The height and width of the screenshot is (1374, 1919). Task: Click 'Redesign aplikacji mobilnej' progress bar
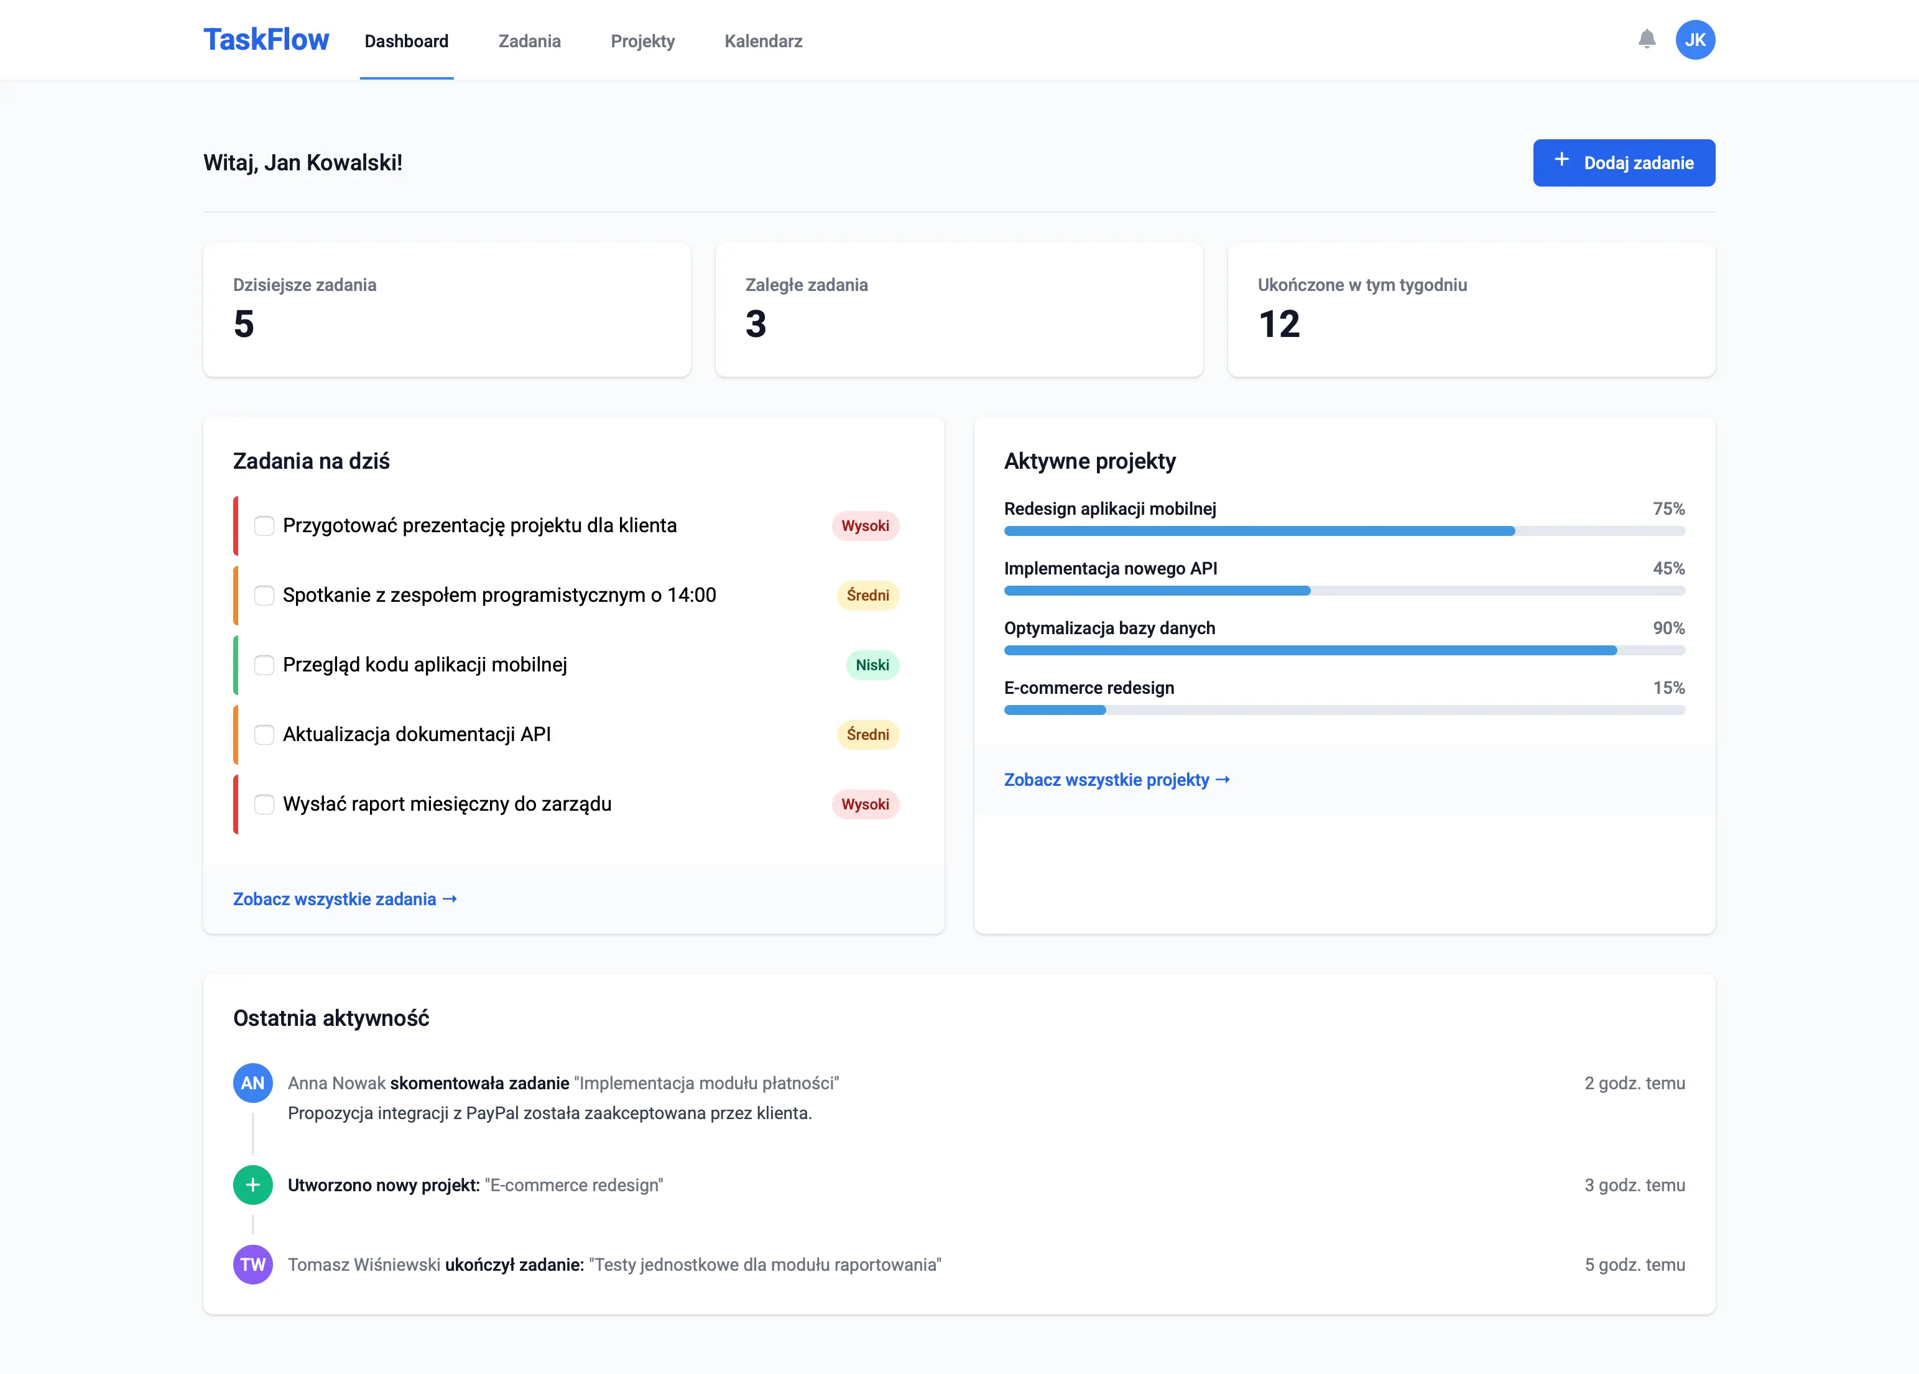tap(1344, 532)
